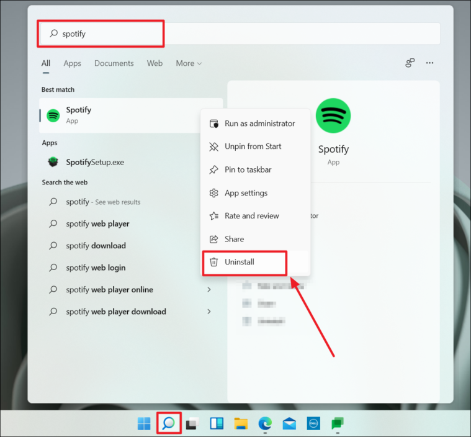Launch File Explorer from the taskbar
Viewport: 471px width, 437px height.
[x=241, y=423]
